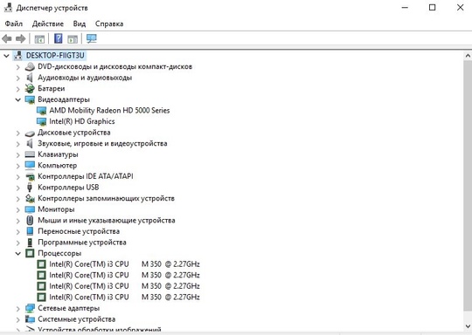
Task: Click the icon beside Контроллеры запоминающих устройств
Action: [x=30, y=198]
